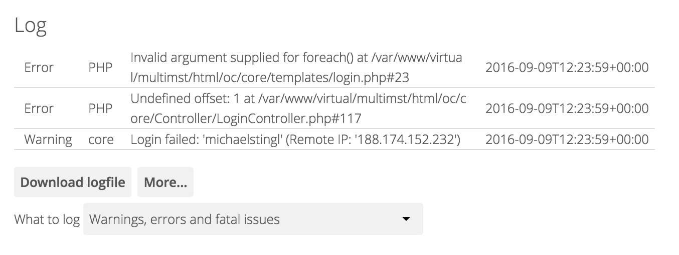Select the Invalid argument foreach() log message
The height and width of the screenshot is (255, 679).
(296, 67)
